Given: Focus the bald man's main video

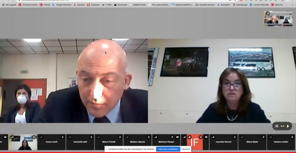Looking at the screenshot, I should click(74, 81).
